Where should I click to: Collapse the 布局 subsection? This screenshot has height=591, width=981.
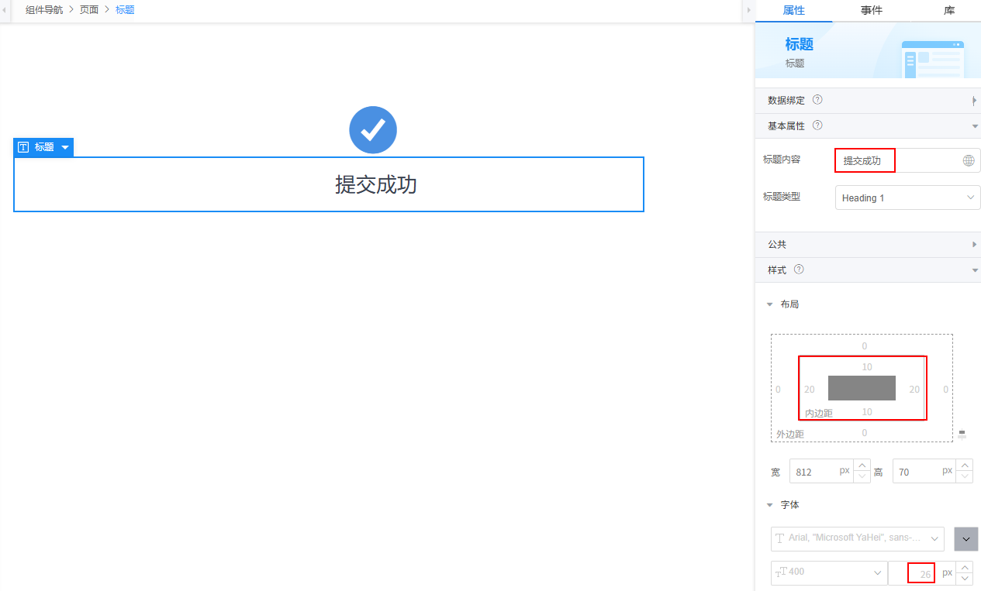770,304
